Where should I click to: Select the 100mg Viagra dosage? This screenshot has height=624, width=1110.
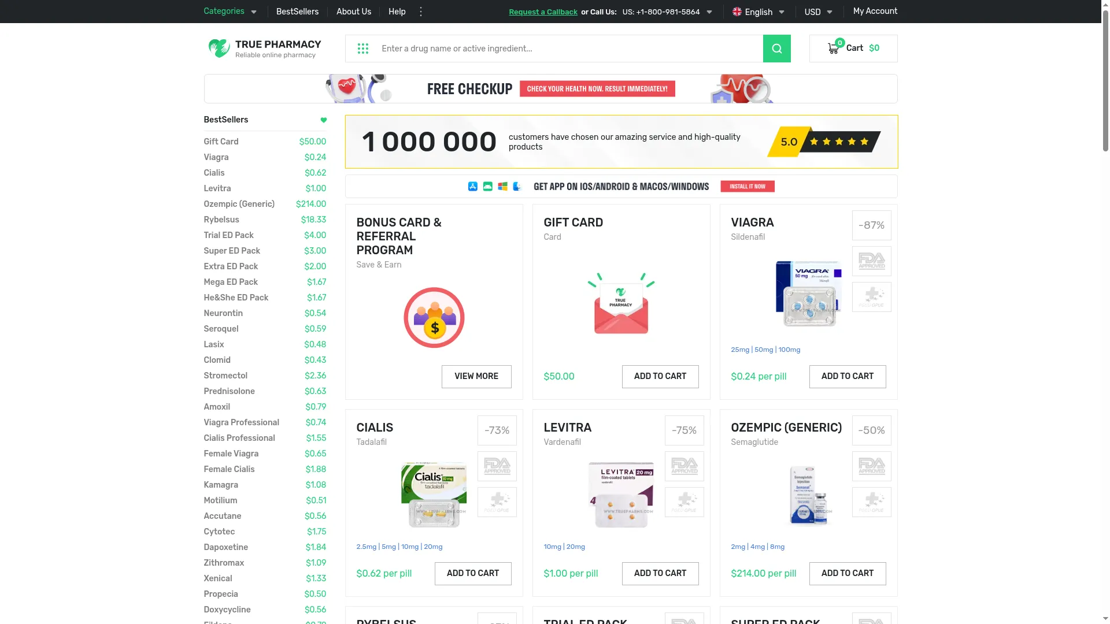789,350
